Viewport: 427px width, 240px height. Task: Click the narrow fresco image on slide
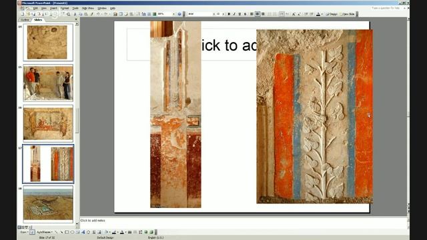[x=175, y=115]
